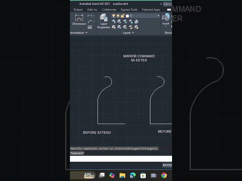Click the MODEL status bar button
The width and height of the screenshot is (242, 181).
167,165
